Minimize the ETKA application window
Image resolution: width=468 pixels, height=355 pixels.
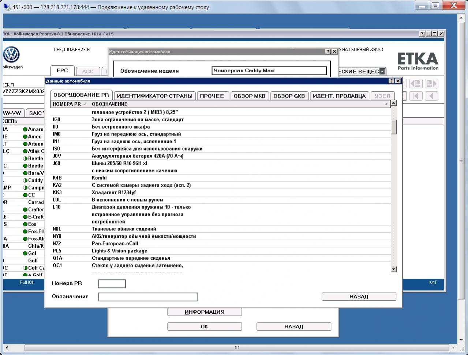pos(428,34)
